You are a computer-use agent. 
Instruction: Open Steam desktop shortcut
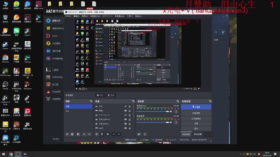(x=5, y=45)
